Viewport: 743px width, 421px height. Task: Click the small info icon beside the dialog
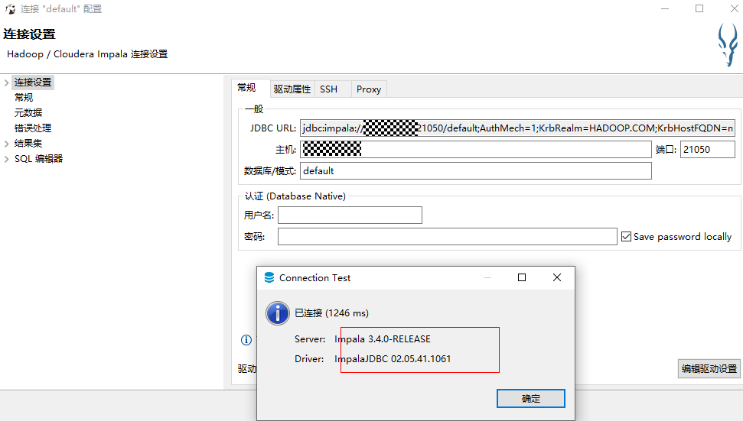pyautogui.click(x=246, y=340)
